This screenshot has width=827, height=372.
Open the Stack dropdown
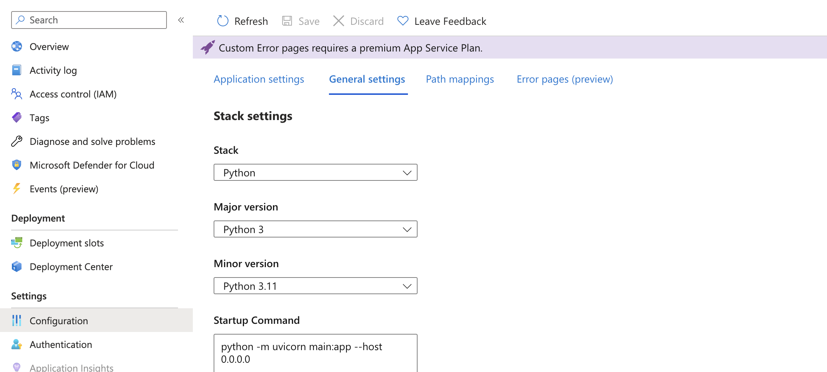(316, 172)
